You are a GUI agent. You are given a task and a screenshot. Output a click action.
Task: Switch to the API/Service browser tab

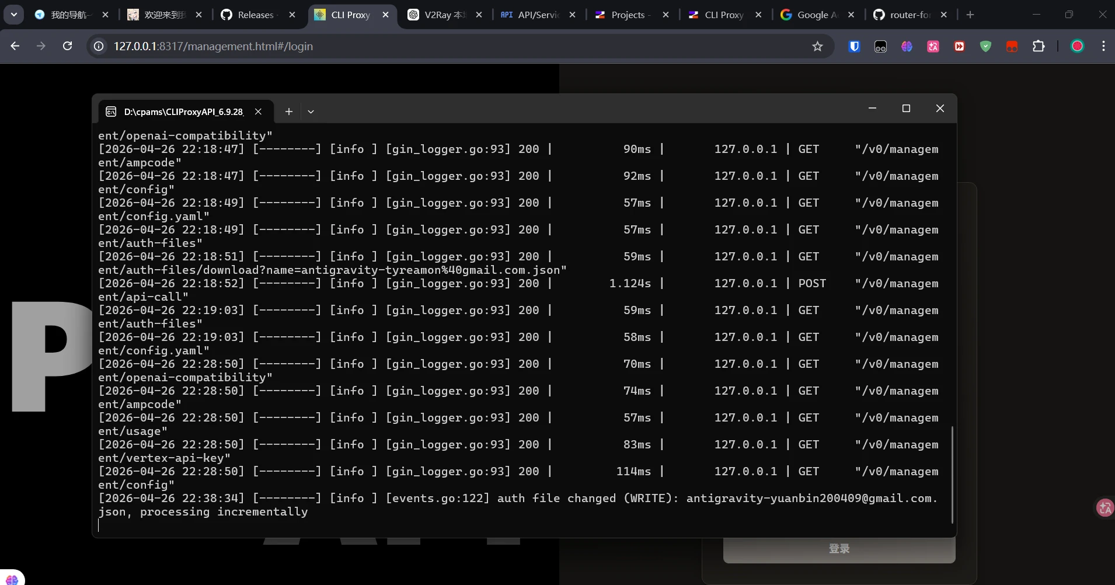pyautogui.click(x=538, y=15)
